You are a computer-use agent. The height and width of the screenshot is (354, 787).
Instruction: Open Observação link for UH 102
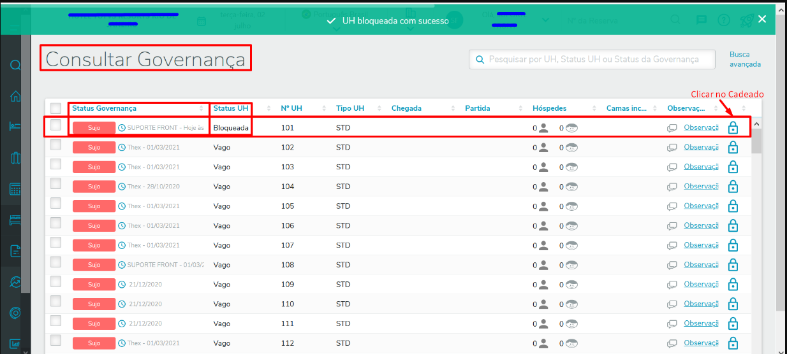click(x=701, y=147)
